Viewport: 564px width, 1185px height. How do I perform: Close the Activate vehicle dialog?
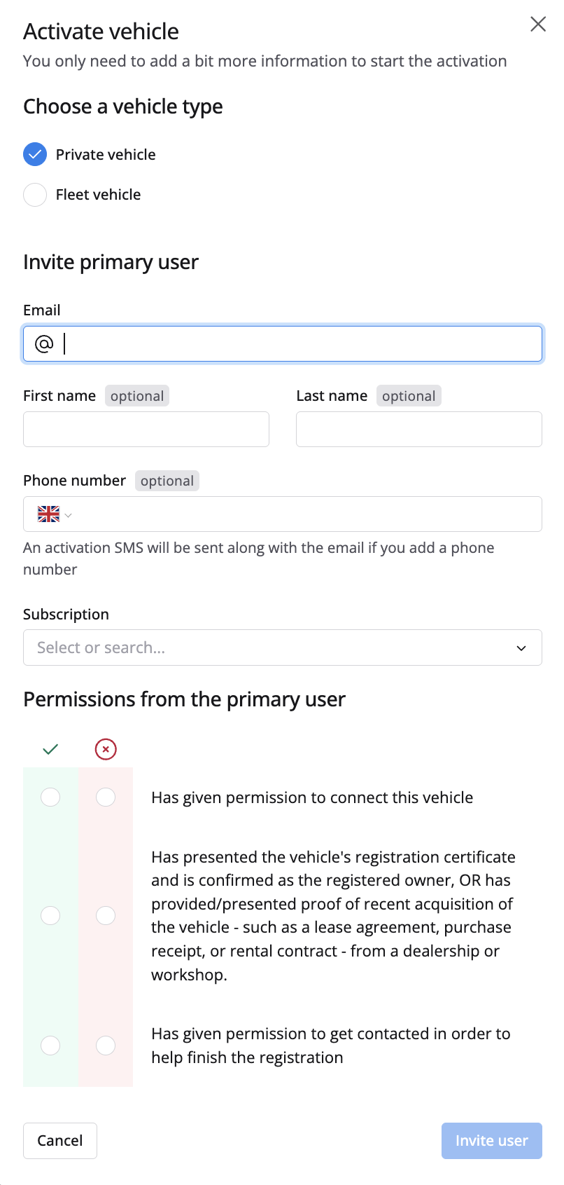[x=537, y=25]
